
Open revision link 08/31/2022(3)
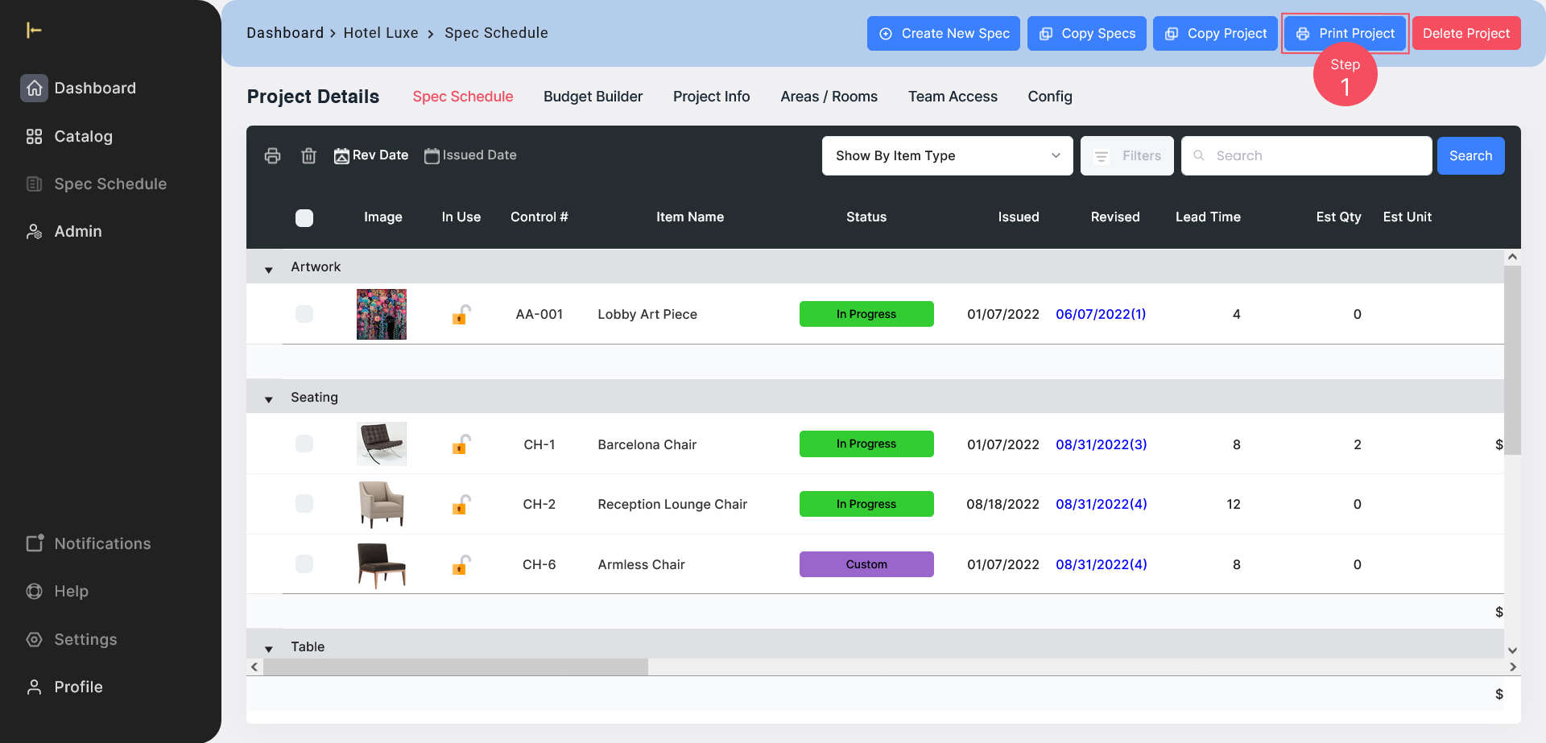1102,444
